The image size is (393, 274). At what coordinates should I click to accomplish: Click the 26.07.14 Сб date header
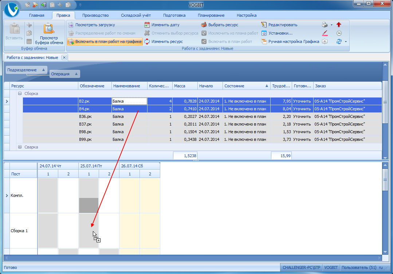click(139, 166)
